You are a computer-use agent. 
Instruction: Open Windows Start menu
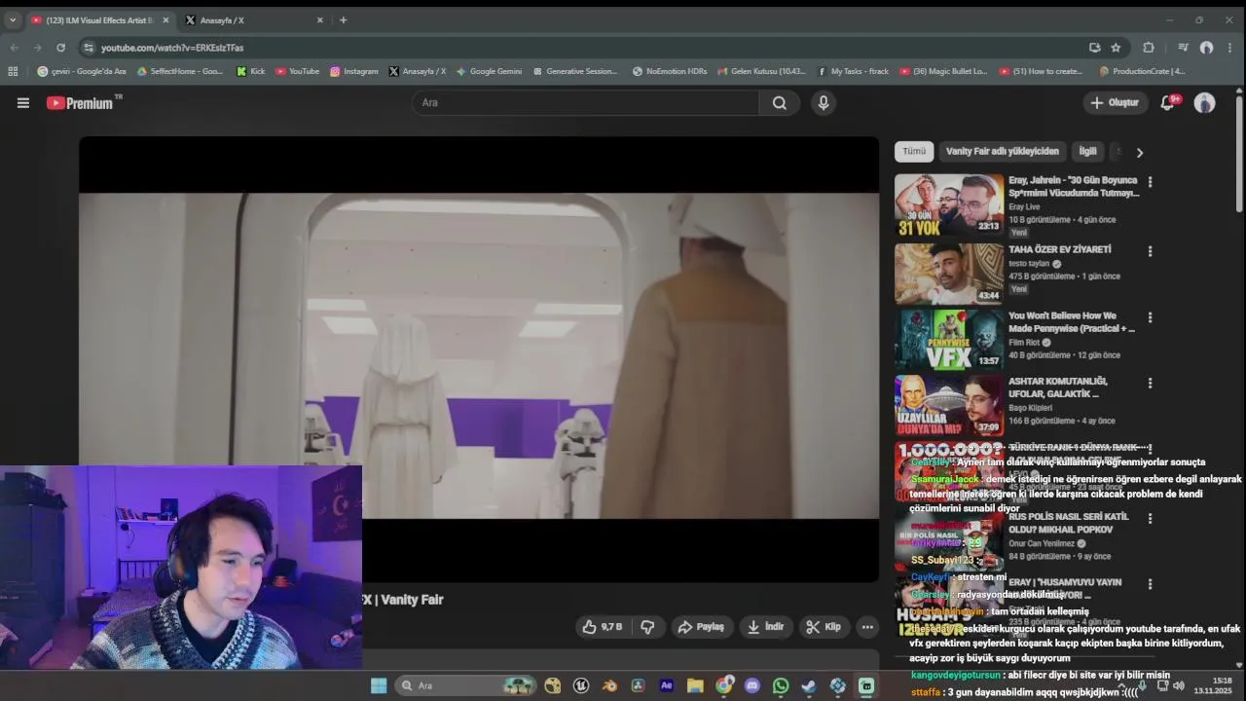tap(379, 685)
